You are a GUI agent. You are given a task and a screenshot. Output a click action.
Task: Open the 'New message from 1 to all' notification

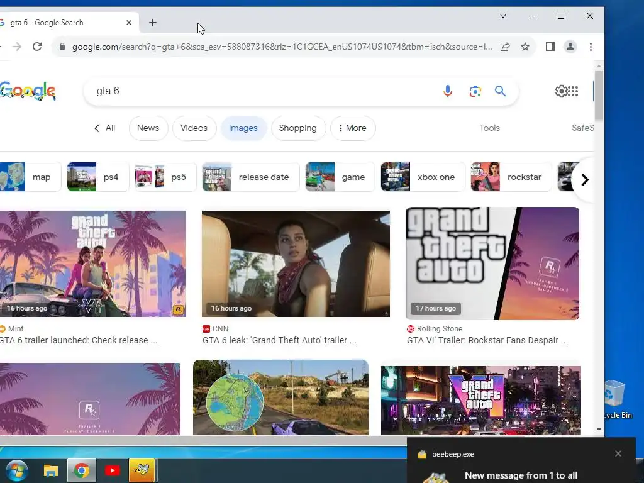pos(521,475)
